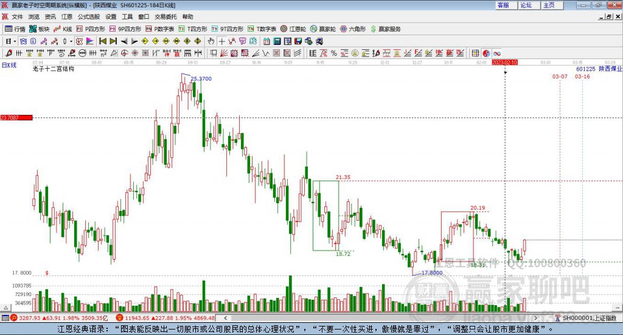Open the 窗口 menu
Screen dimensions: 623x335
tap(144, 16)
